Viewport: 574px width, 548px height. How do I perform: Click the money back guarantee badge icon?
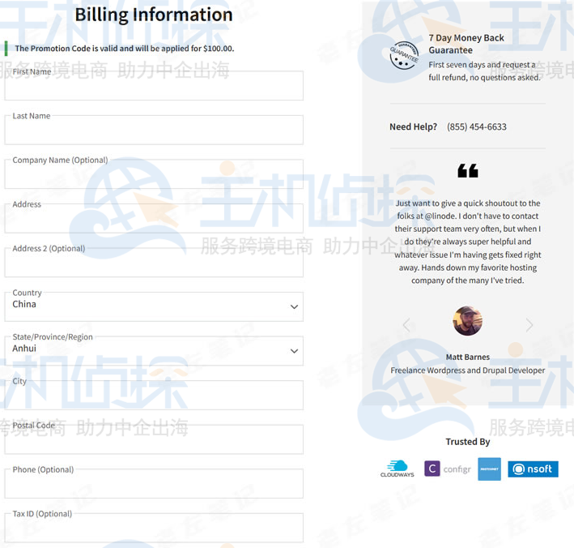click(x=404, y=56)
